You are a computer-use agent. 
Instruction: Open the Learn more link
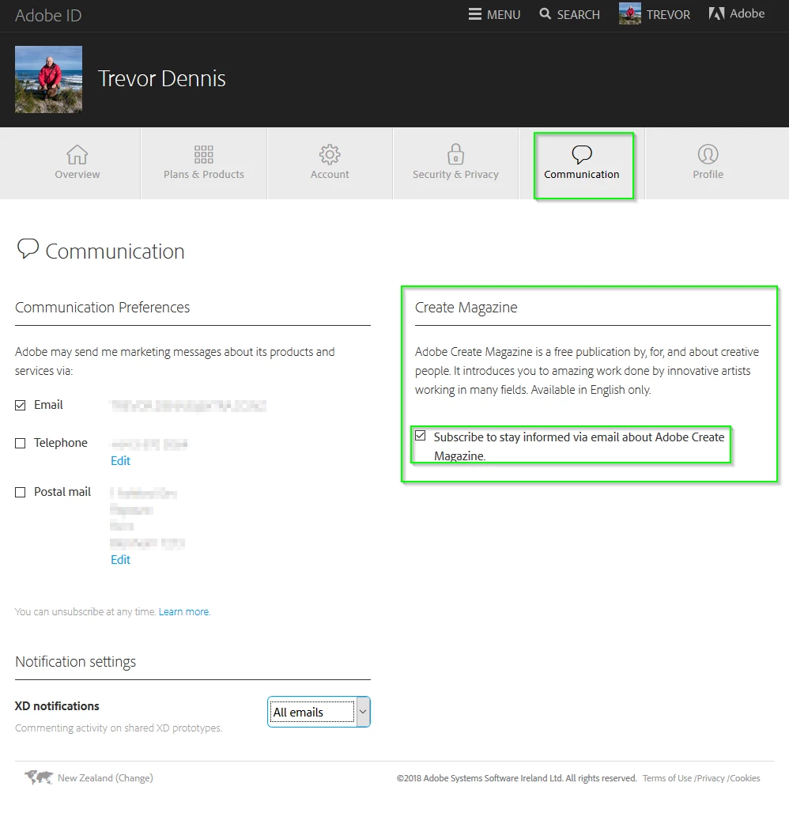[184, 611]
